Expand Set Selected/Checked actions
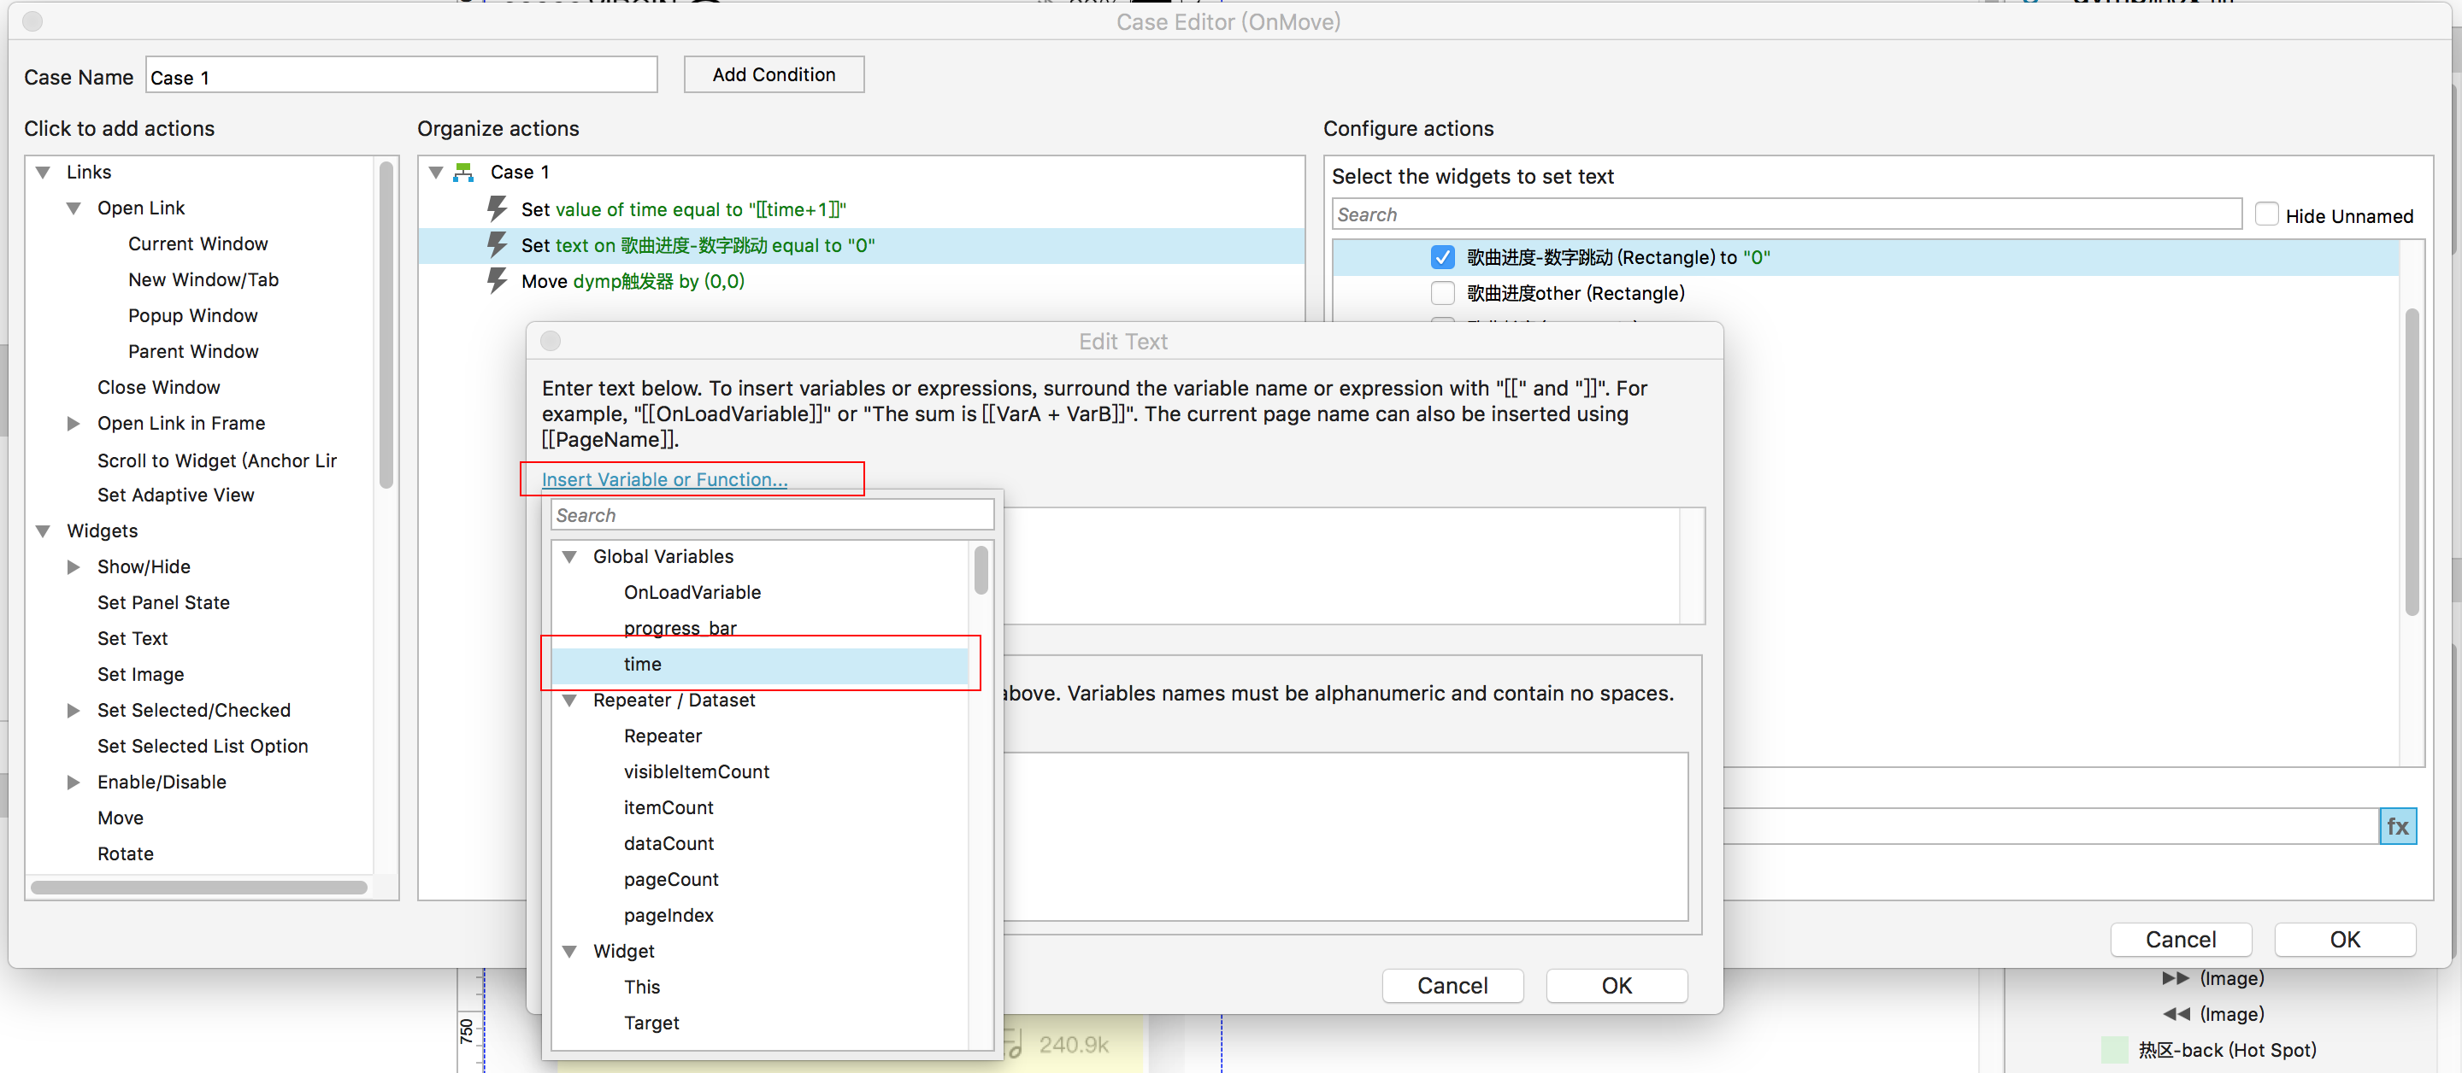Viewport: 2462px width, 1073px height. coord(74,710)
